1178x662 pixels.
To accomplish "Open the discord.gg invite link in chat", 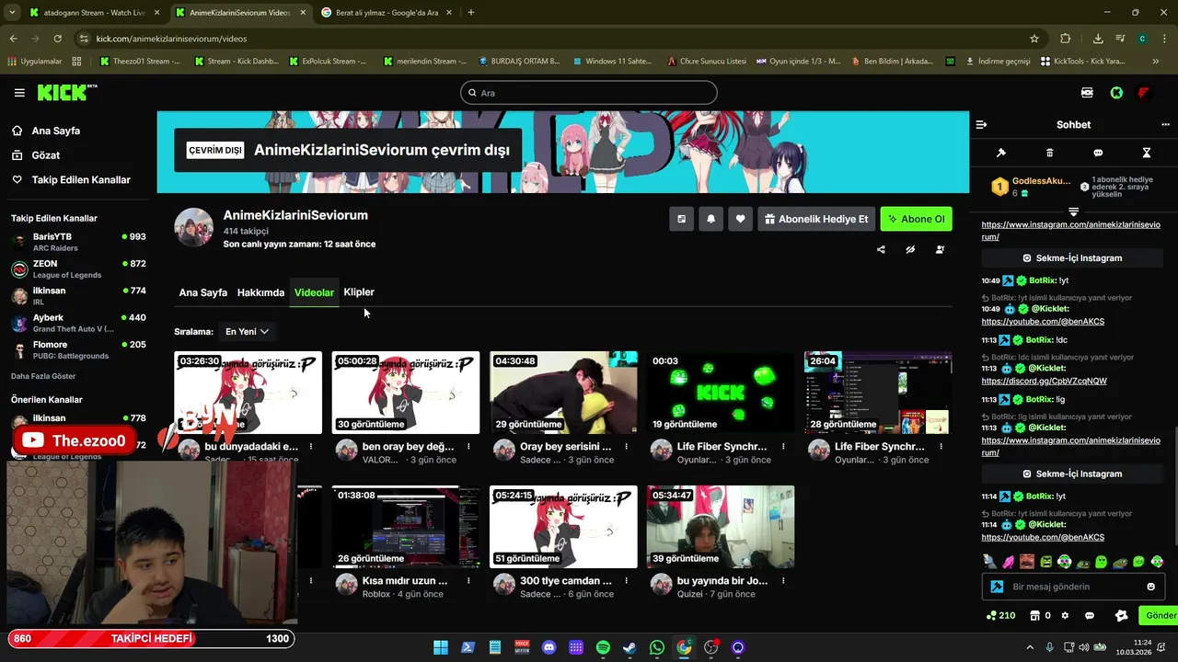I will 1044,381.
